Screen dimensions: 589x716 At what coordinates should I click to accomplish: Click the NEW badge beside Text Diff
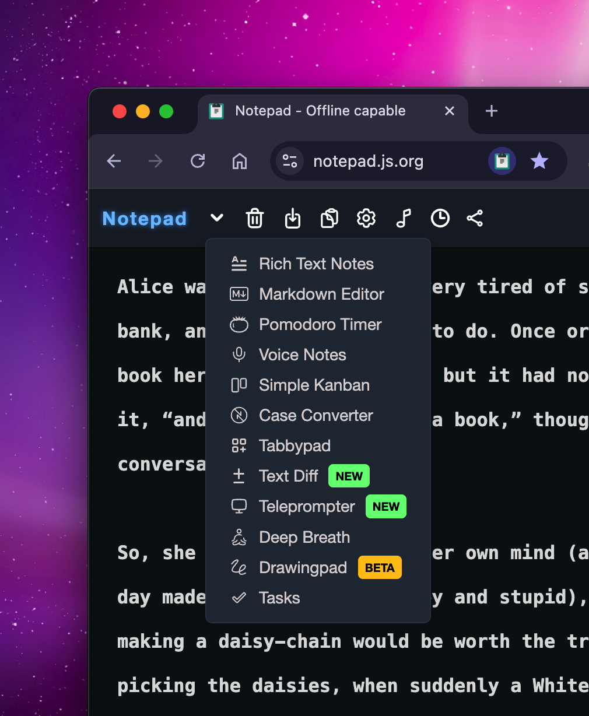349,476
